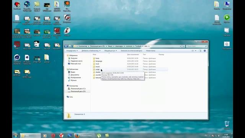Select the Recycle Bin desktop icon
Viewport: 245px width, 138px height.
click(227, 125)
